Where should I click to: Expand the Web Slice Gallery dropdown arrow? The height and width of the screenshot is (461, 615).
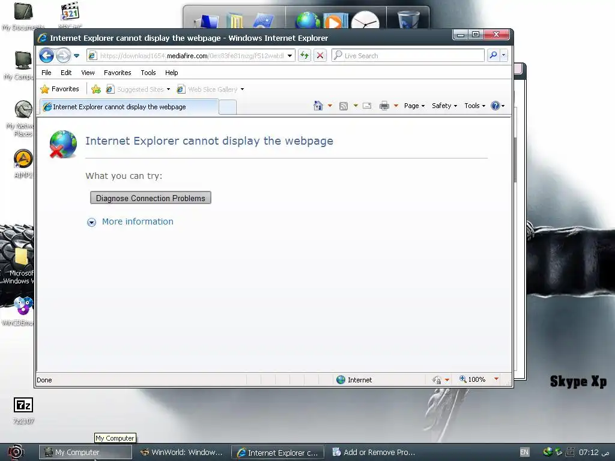(243, 89)
